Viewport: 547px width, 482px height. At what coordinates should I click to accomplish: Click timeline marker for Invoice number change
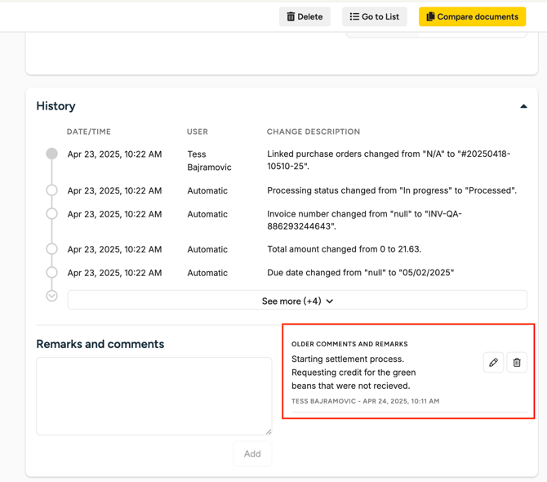pos(51,214)
